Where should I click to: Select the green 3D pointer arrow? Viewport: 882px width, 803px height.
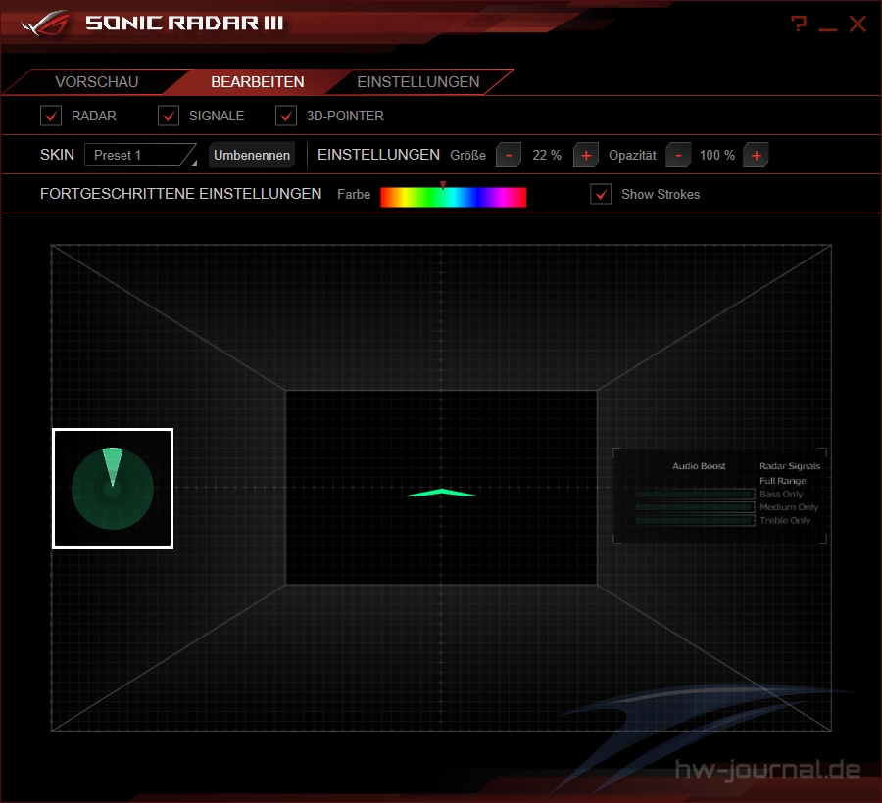pos(442,493)
